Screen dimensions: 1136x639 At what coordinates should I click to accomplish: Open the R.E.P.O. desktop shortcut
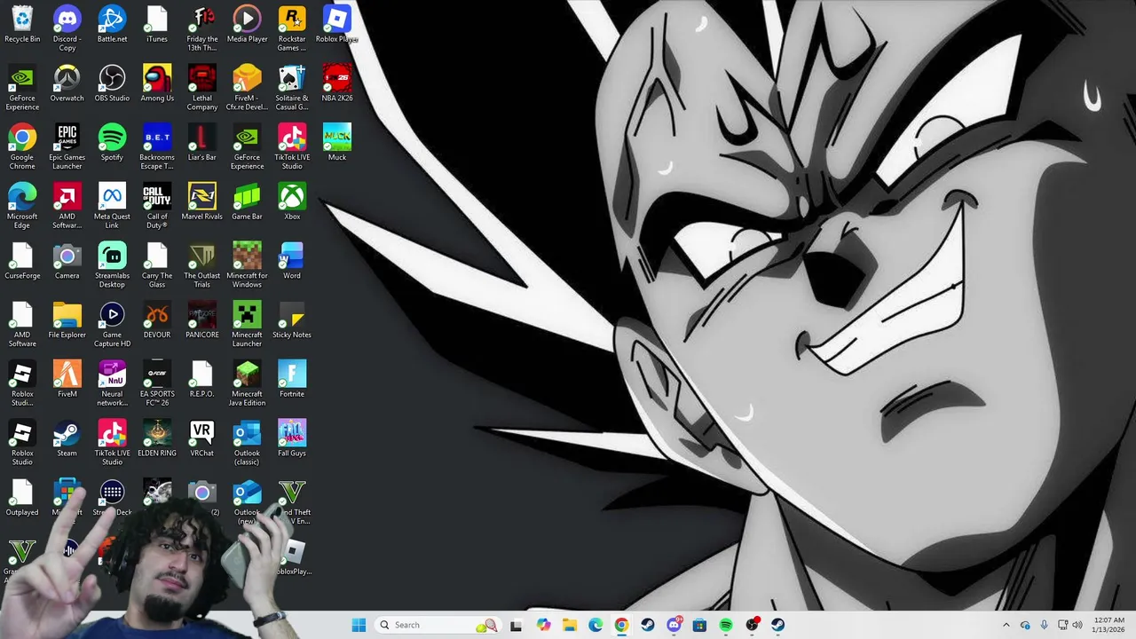[202, 379]
